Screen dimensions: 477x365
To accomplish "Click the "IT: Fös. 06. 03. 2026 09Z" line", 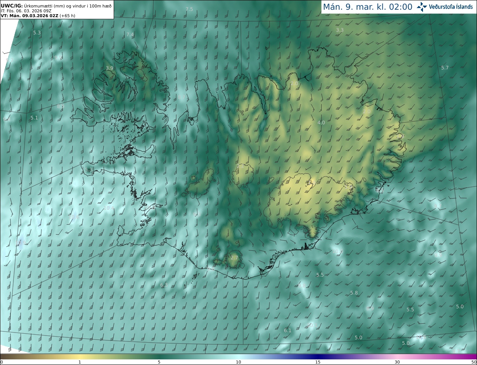I will (x=26, y=11).
